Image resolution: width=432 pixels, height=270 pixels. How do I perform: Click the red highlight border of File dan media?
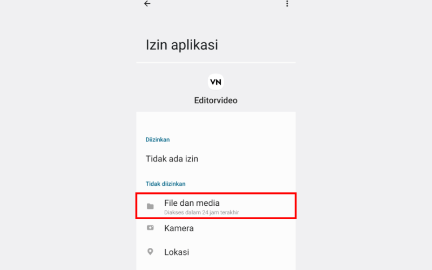click(216, 193)
